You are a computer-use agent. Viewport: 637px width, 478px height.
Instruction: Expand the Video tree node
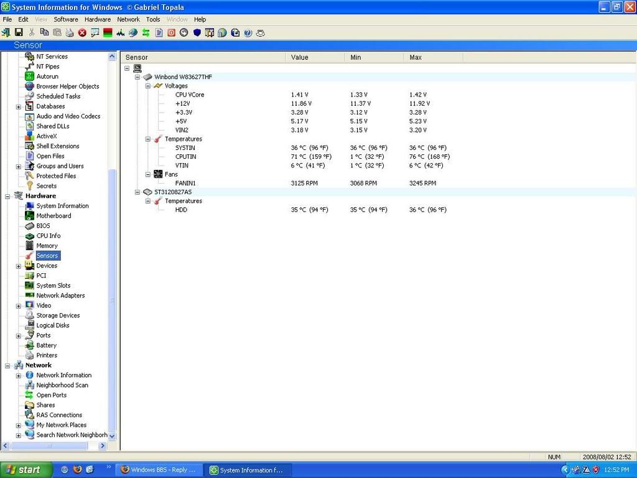(x=18, y=306)
